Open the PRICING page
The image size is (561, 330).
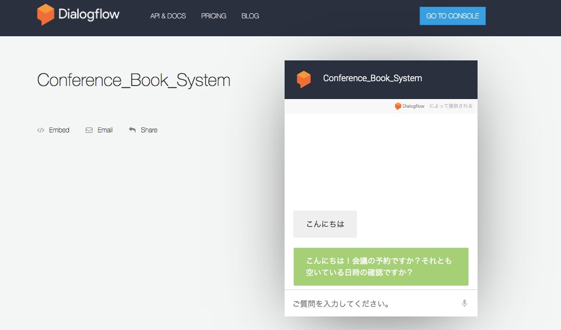point(214,16)
